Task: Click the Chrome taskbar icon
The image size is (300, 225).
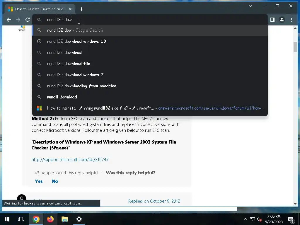Action: (36, 219)
